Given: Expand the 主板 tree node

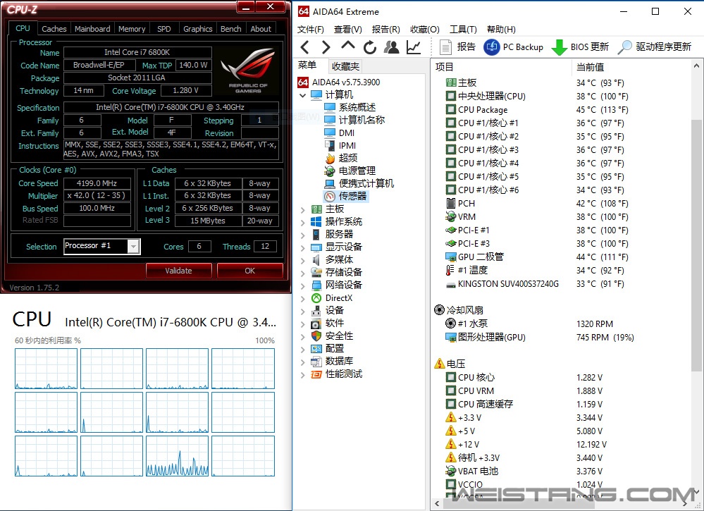Looking at the screenshot, I should [302, 210].
